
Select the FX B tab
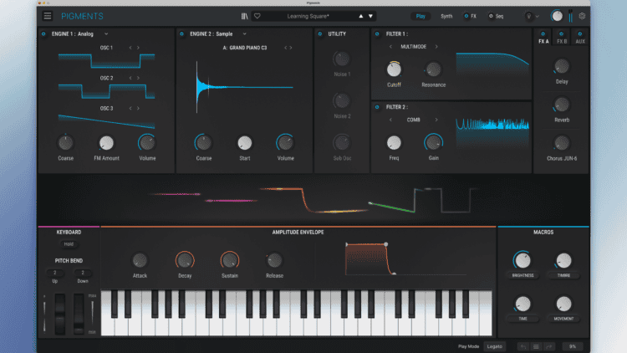click(x=562, y=41)
